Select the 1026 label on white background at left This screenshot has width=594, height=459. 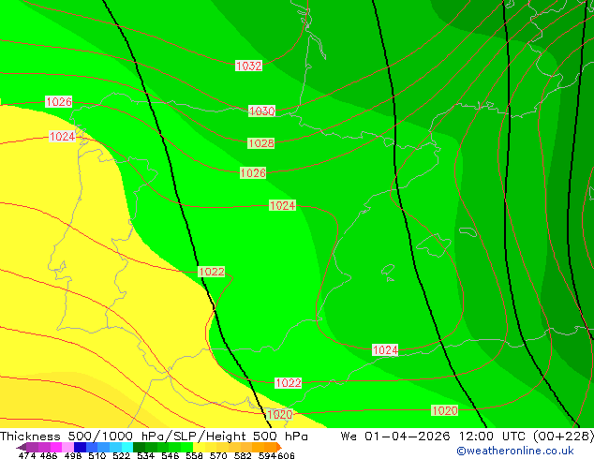[59, 101]
